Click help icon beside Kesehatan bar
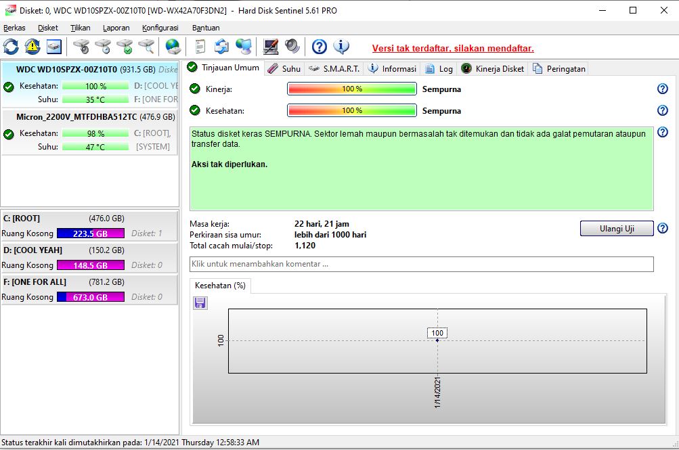The width and height of the screenshot is (679, 450). click(x=663, y=110)
